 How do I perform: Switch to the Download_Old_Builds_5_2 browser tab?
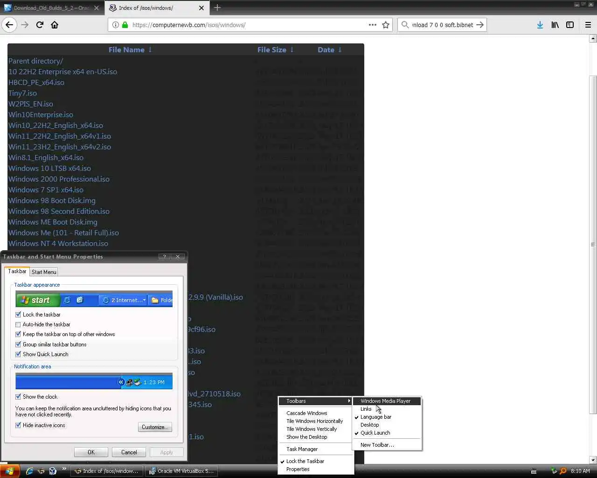pyautogui.click(x=52, y=8)
